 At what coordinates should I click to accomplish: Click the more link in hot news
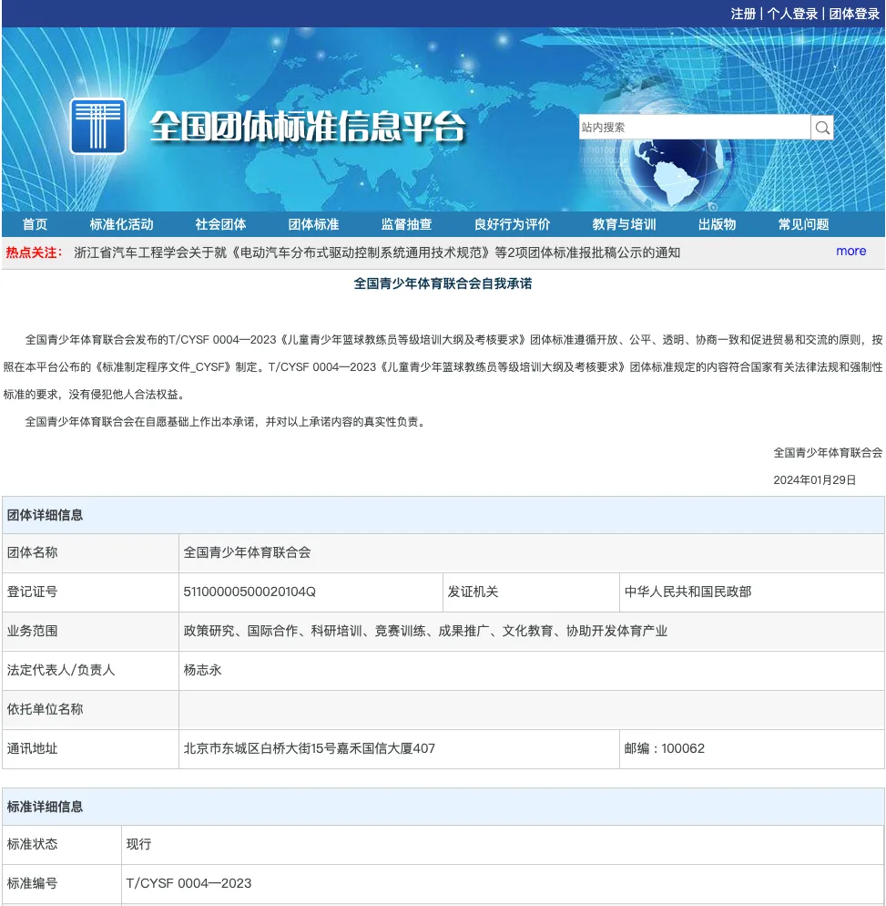(x=850, y=252)
